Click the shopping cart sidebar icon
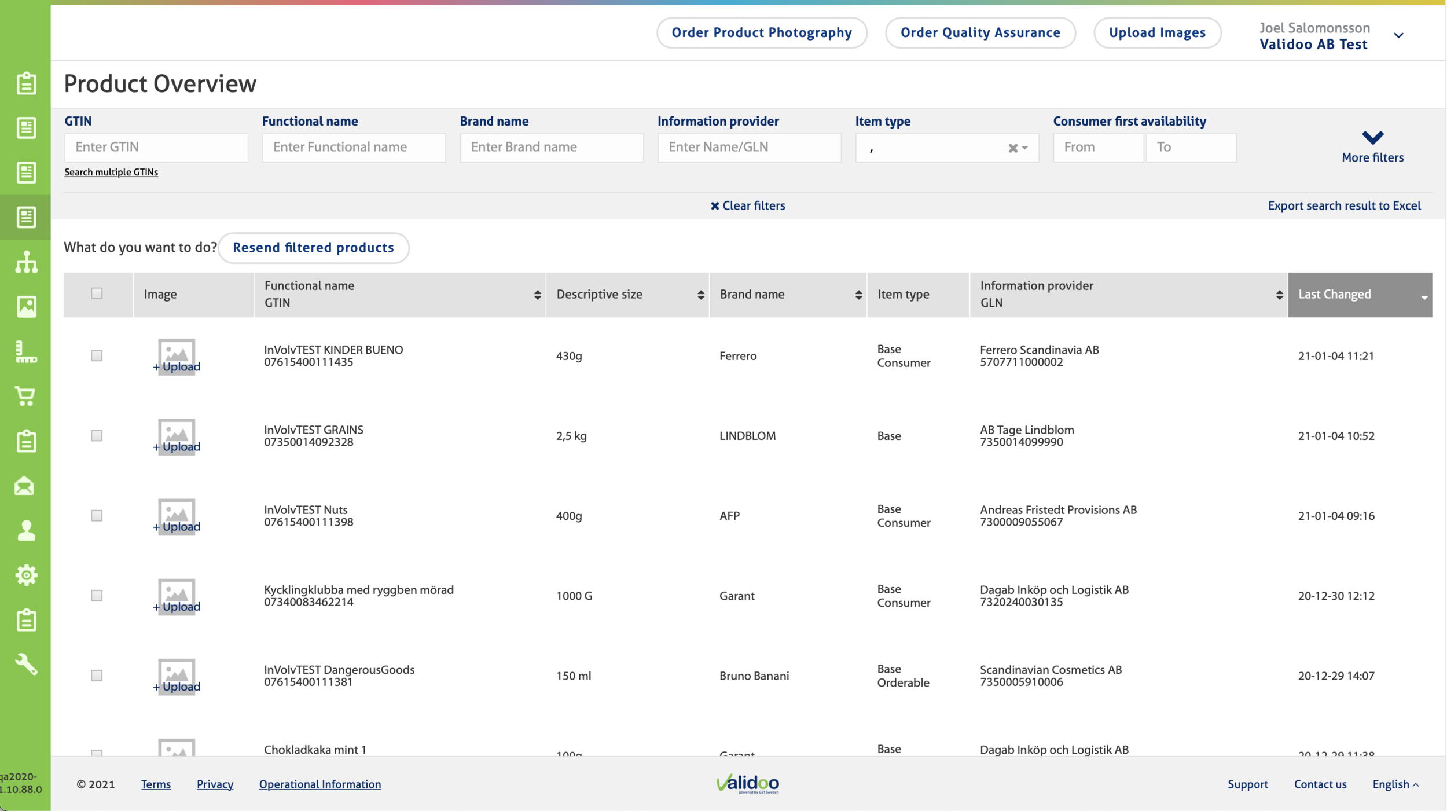The width and height of the screenshot is (1447, 811). (x=25, y=397)
